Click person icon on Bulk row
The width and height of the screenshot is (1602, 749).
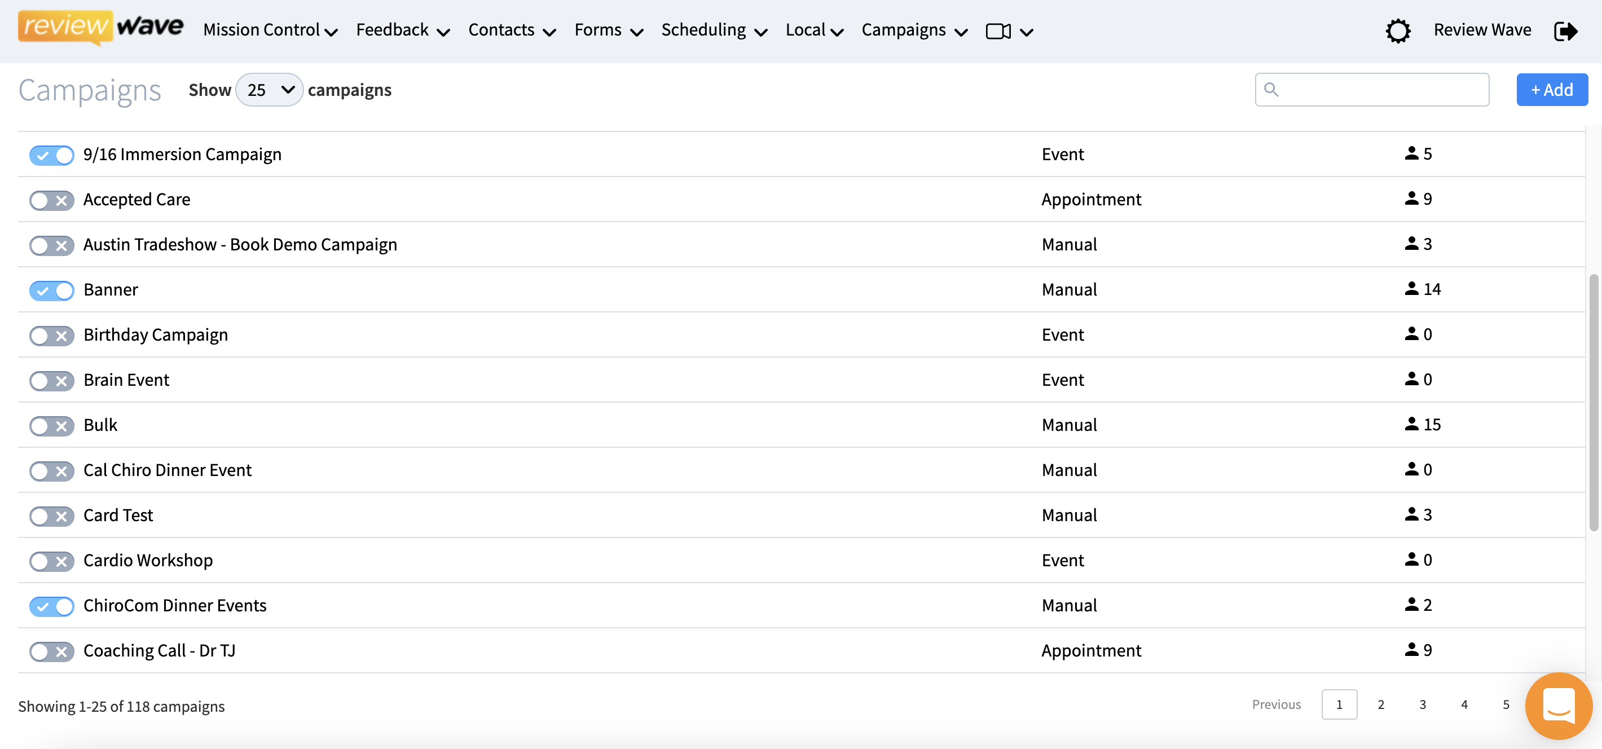tap(1411, 424)
